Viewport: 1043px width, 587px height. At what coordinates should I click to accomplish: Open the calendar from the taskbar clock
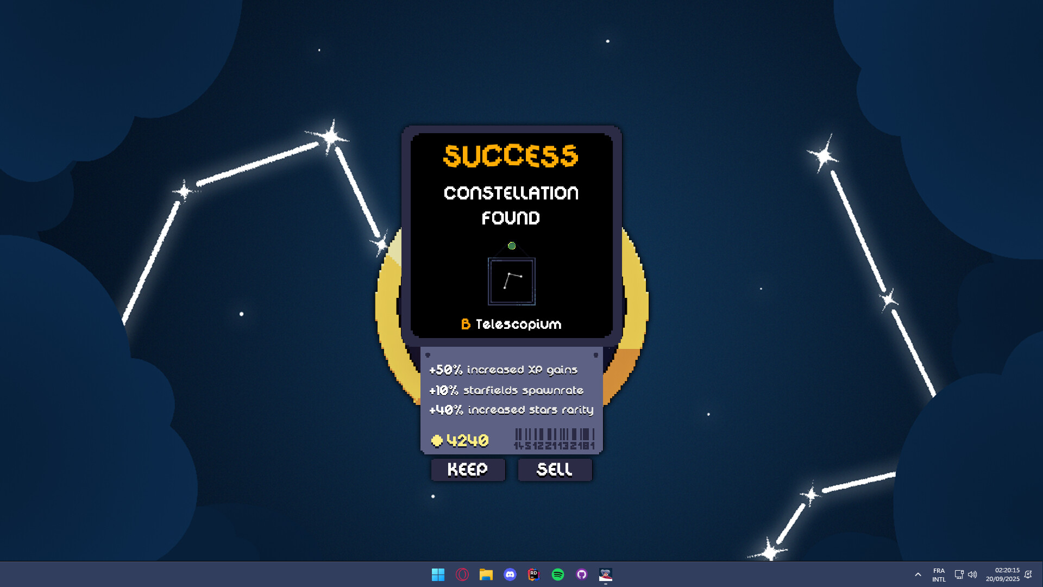pyautogui.click(x=1002, y=574)
